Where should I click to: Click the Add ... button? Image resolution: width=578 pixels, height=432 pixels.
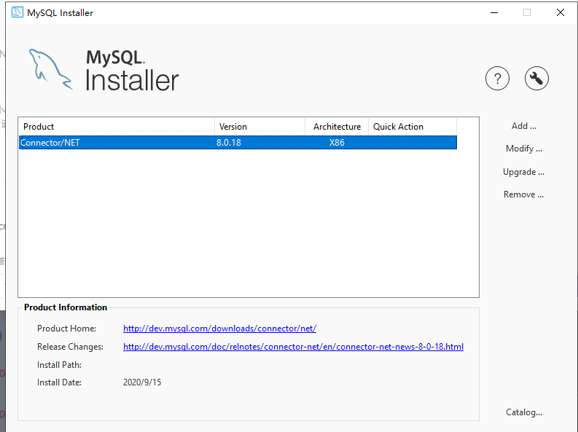click(524, 126)
